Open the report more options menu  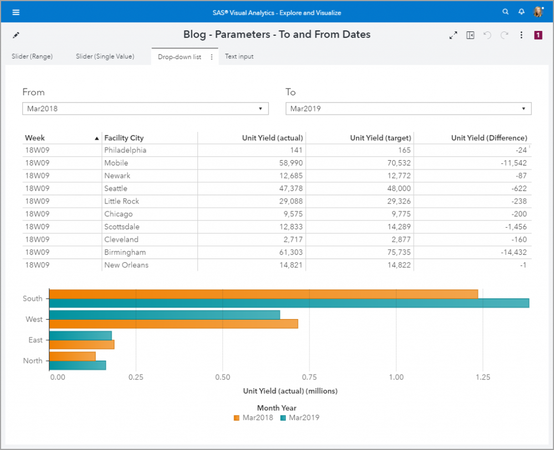coord(521,35)
